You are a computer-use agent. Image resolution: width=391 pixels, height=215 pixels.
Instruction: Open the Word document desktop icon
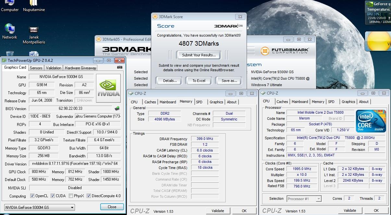[34, 54]
